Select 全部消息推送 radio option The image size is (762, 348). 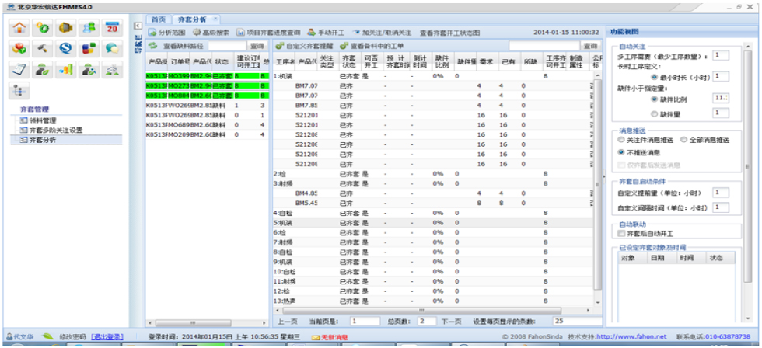(x=684, y=140)
